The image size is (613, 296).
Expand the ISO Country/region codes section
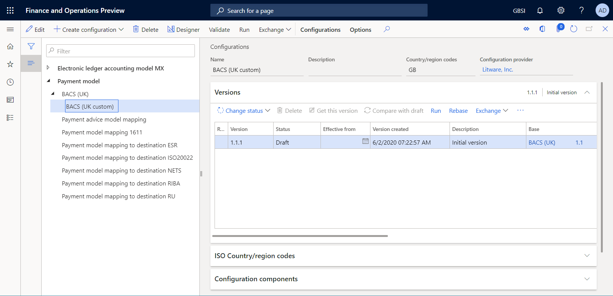(x=587, y=255)
